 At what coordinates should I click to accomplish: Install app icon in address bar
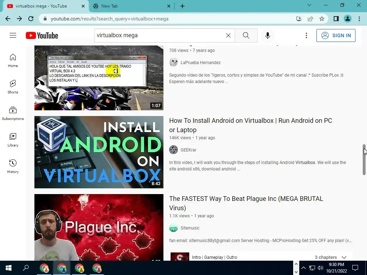click(299, 19)
